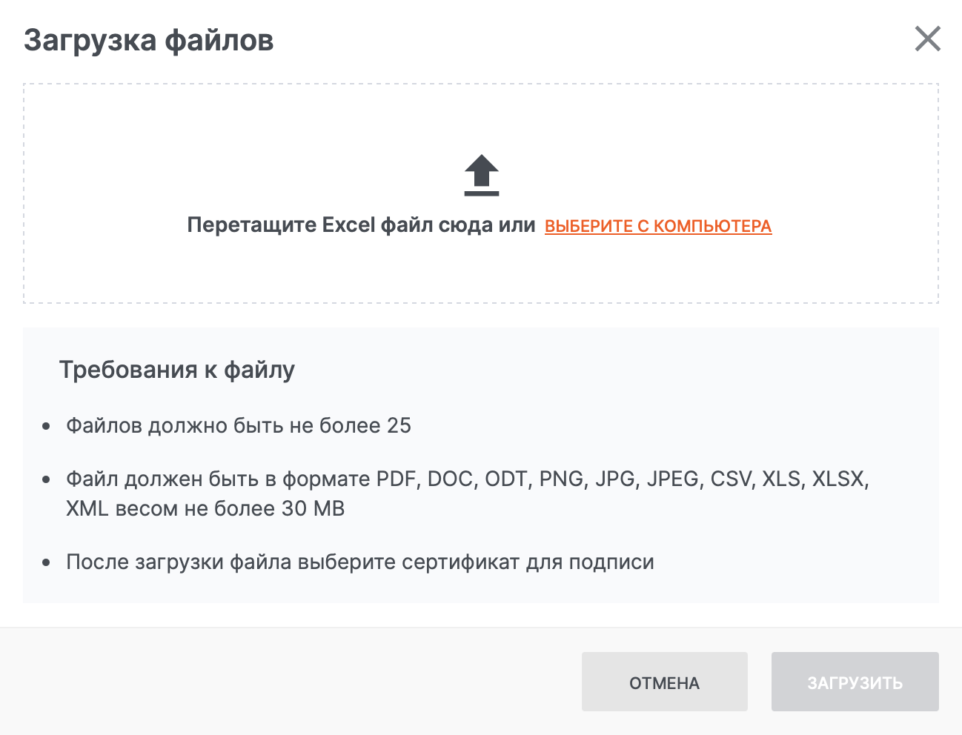Open the 'ВЫБЕРИТЕ С КОМПЬЮТЕРА' file chooser link
The image size is (962, 735).
pyautogui.click(x=658, y=226)
